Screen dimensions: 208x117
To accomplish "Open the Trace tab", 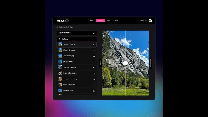I will click(116, 21).
